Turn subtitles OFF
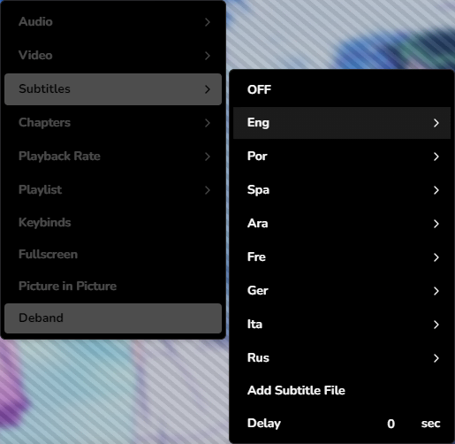The width and height of the screenshot is (455, 444). 342,89
